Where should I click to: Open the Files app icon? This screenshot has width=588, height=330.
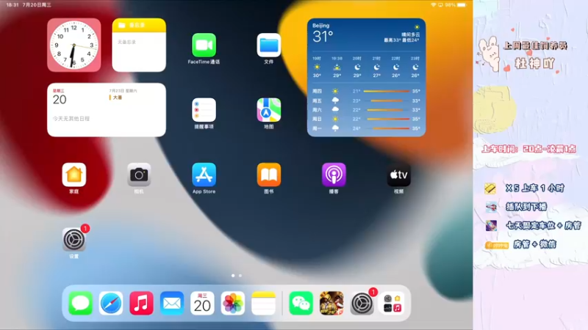[268, 45]
